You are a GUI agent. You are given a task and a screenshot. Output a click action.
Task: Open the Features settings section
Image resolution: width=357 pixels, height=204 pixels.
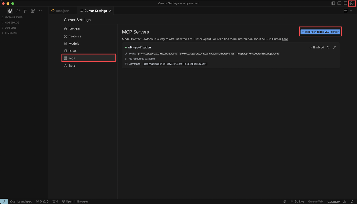89,36
